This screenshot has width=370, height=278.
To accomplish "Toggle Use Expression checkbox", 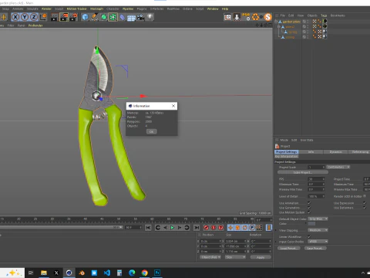I will [x=365, y=203].
